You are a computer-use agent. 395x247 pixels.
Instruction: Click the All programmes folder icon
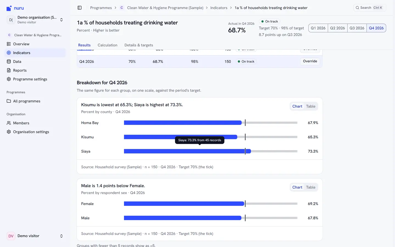coord(9,101)
